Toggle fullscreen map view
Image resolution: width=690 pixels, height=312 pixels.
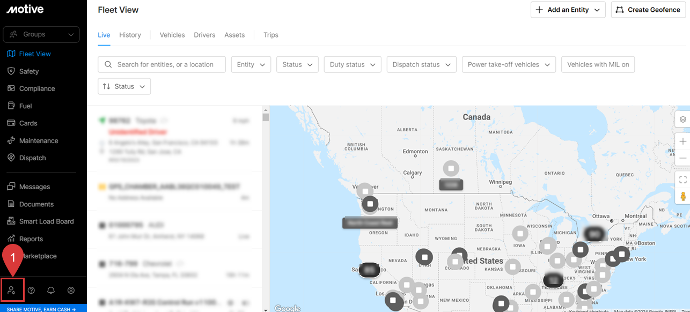point(682,180)
